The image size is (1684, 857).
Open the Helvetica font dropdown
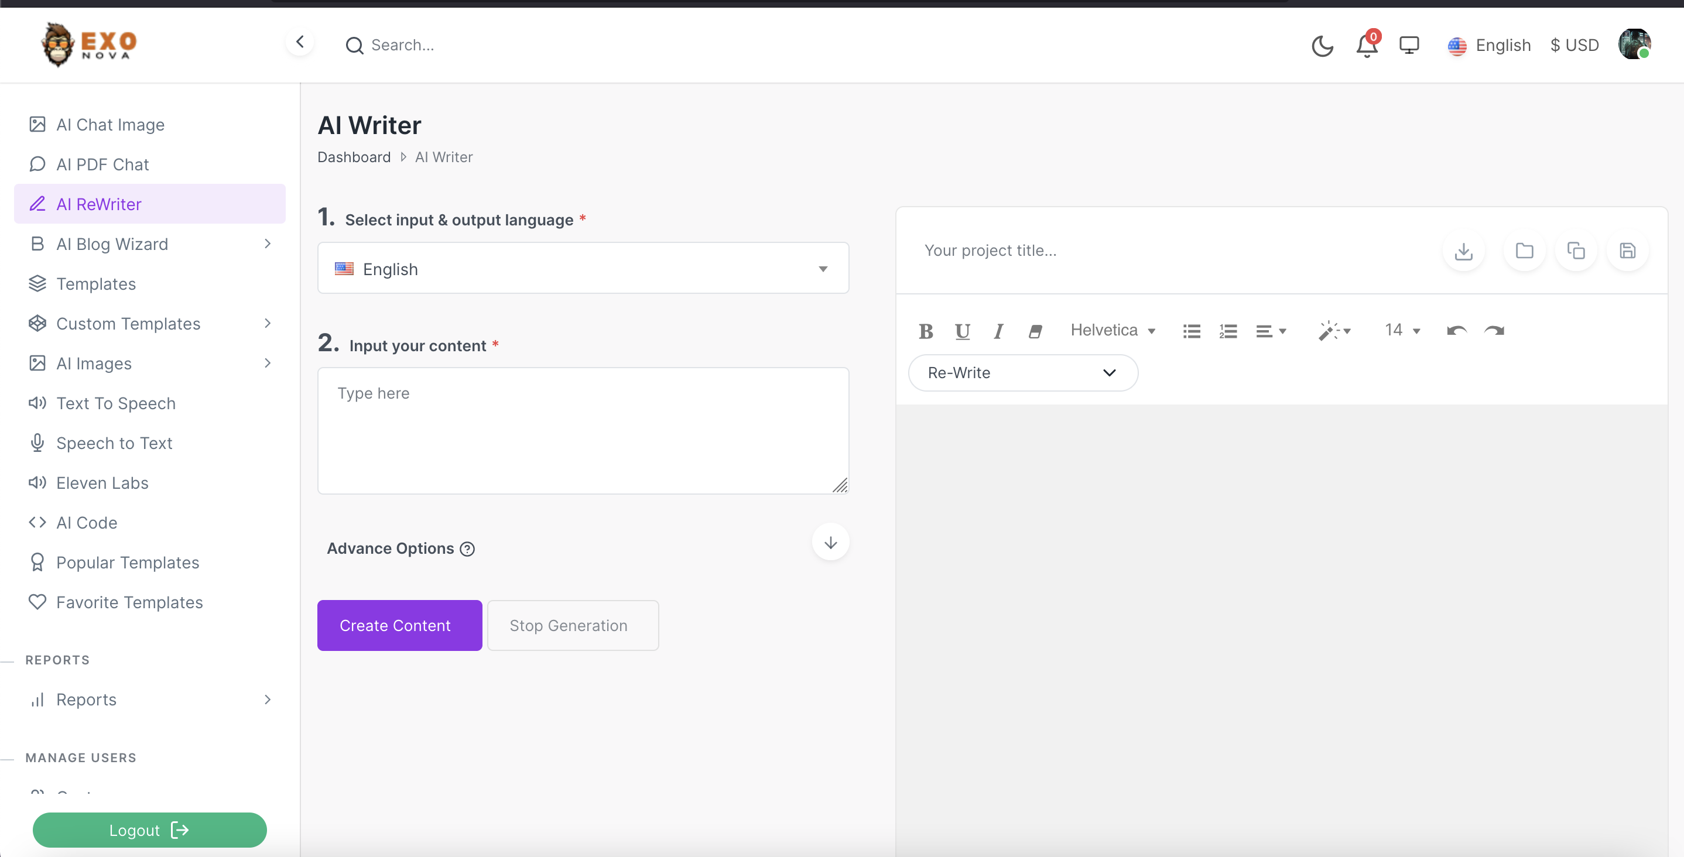[1113, 331]
